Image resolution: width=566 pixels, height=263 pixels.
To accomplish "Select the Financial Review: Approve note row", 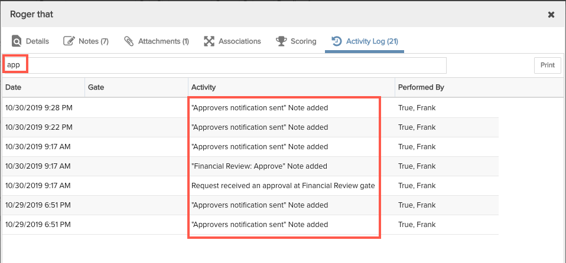I will pyautogui.click(x=251, y=166).
